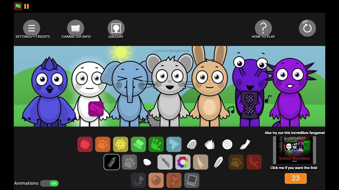Click the blue elephant character
This screenshot has height=190, width=339.
129,94
